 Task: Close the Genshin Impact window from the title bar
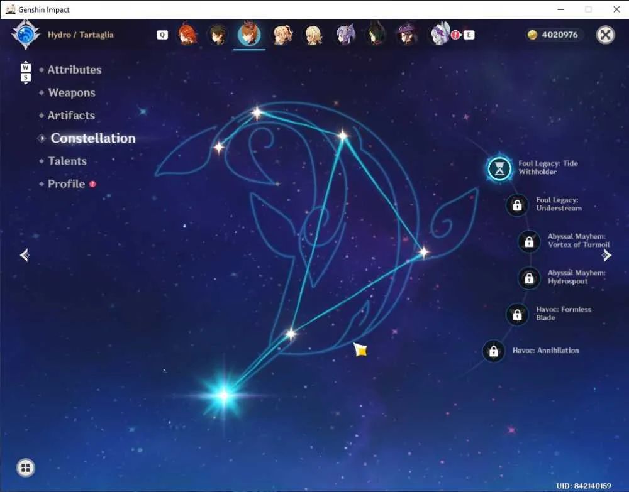(616, 9)
